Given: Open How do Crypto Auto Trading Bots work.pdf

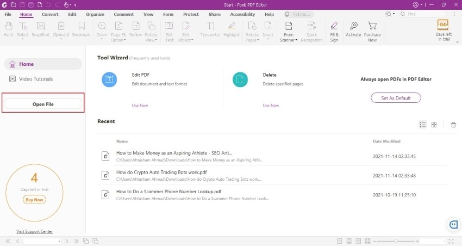Looking at the screenshot, I should pyautogui.click(x=161, y=173).
